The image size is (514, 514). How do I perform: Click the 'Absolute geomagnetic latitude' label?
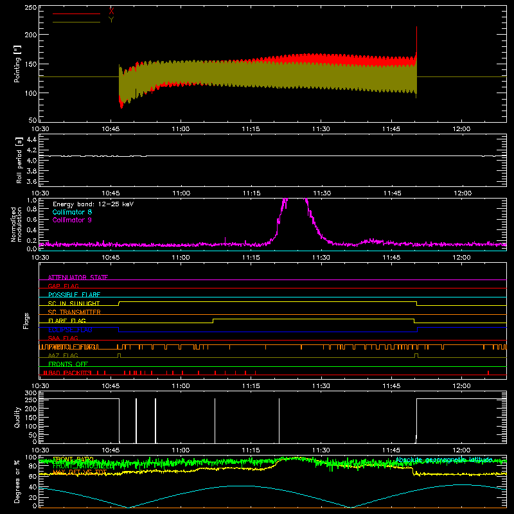click(444, 459)
